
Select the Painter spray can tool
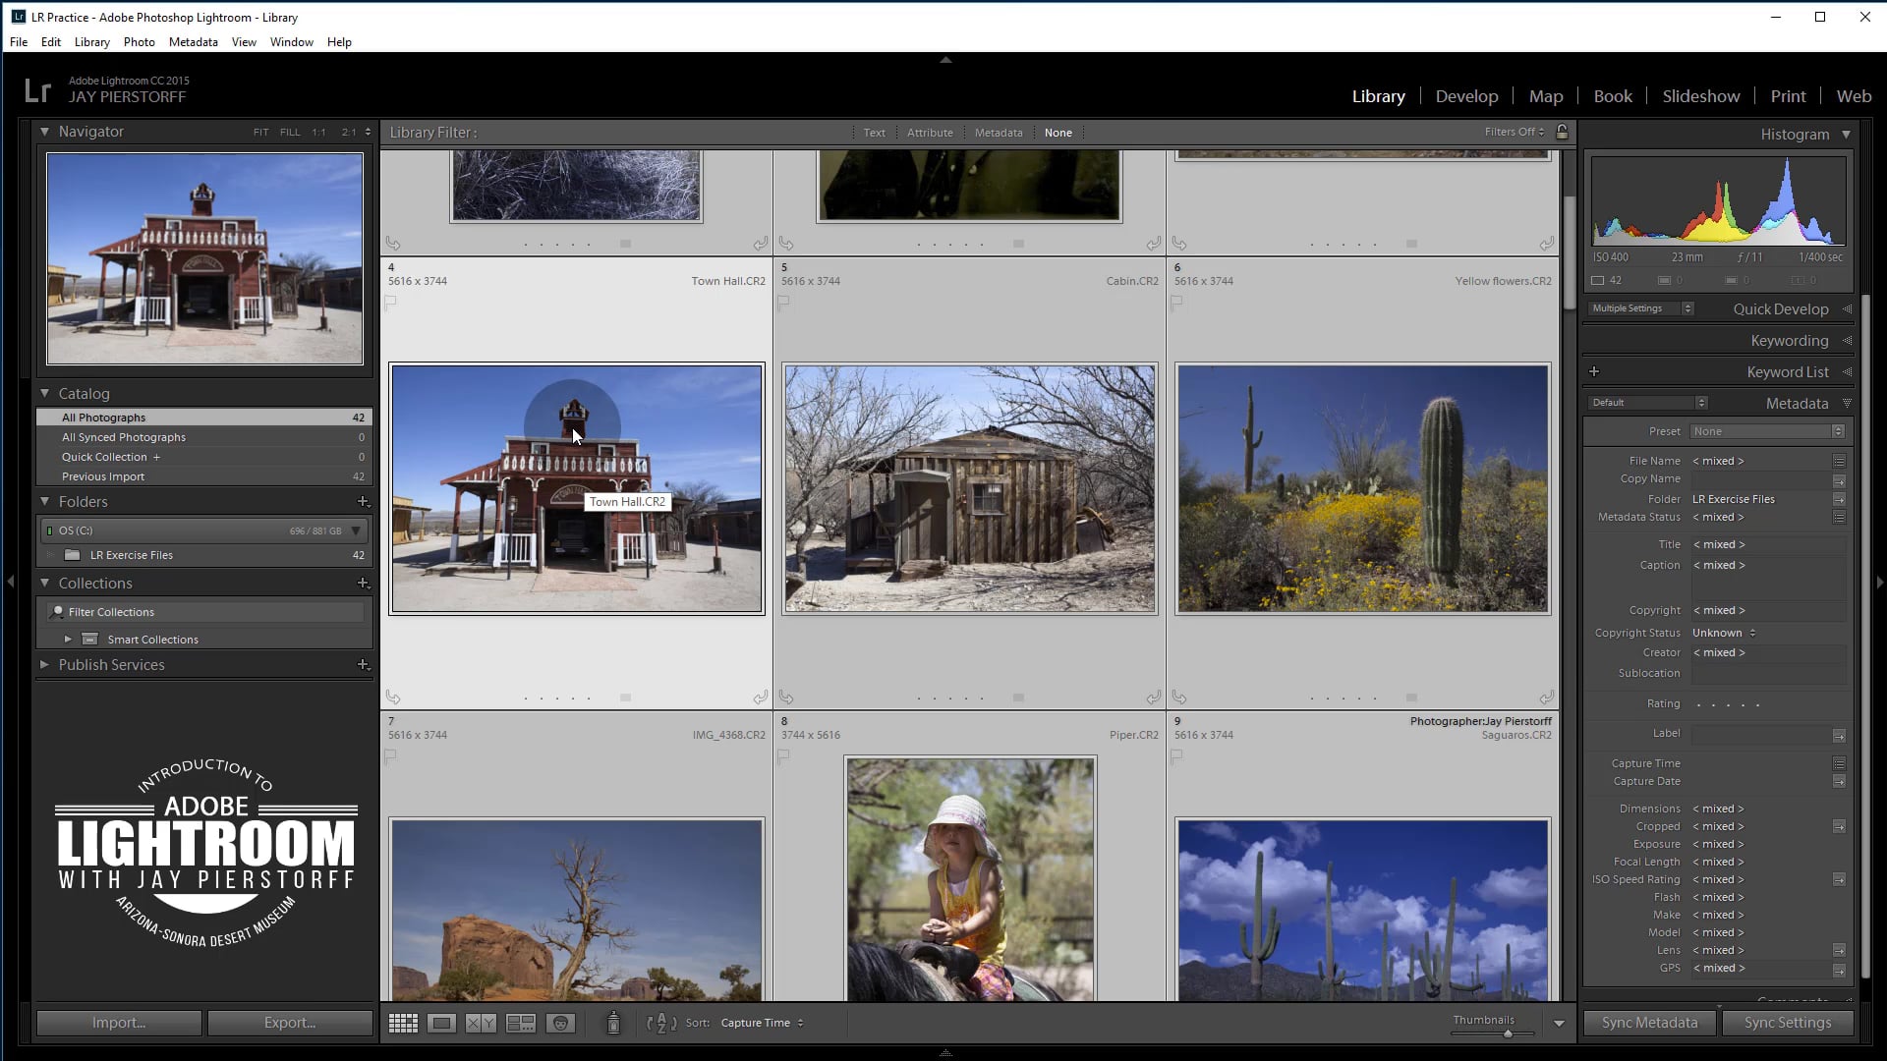(613, 1023)
